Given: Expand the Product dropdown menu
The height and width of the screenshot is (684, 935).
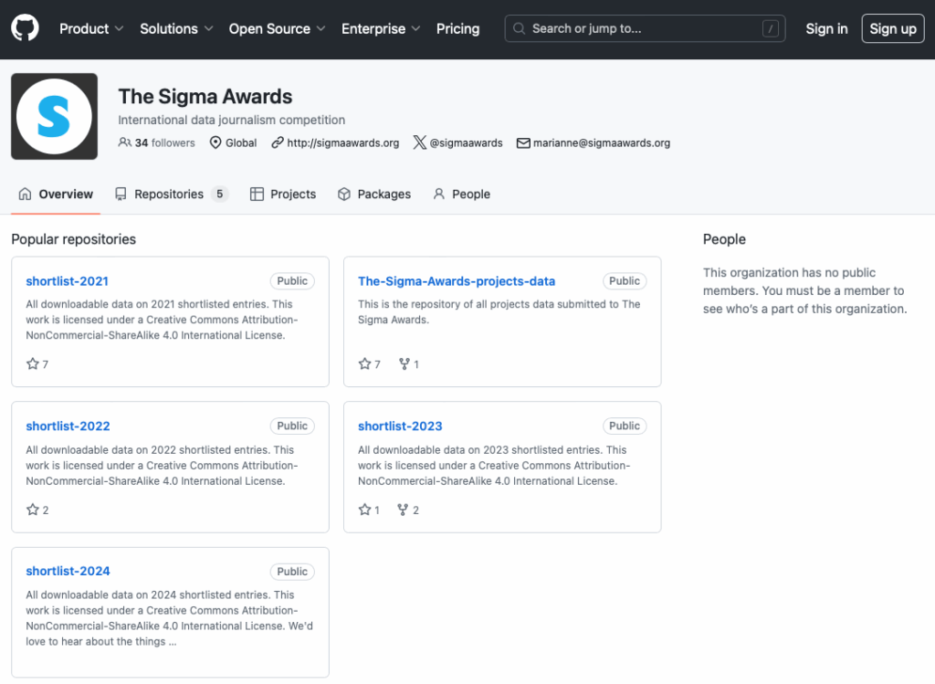Looking at the screenshot, I should 91,28.
